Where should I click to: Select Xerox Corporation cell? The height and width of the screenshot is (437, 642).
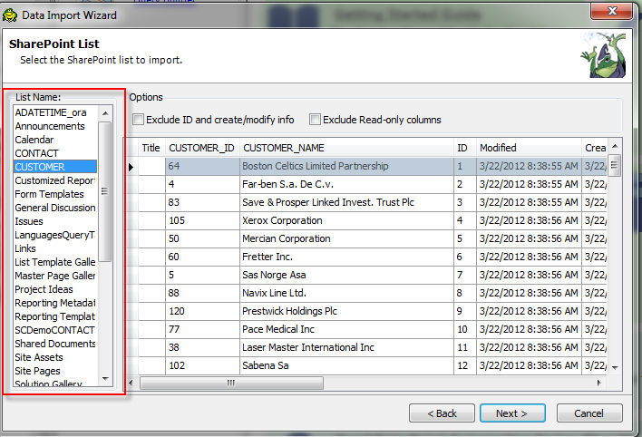pos(346,220)
